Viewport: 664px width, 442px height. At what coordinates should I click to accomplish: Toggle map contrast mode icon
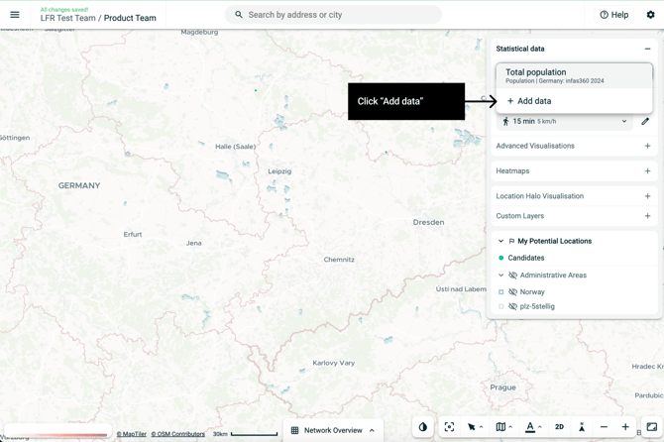tap(423, 427)
